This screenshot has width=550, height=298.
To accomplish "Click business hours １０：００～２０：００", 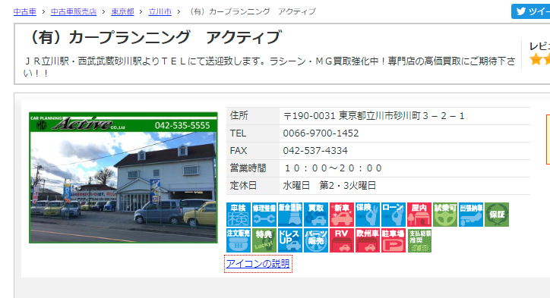I will [333, 168].
